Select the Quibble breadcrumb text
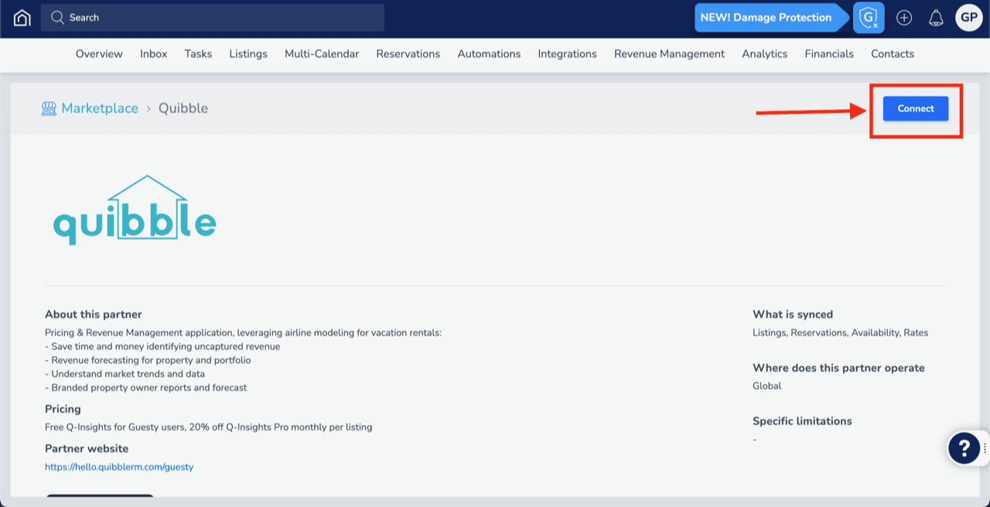 click(x=183, y=108)
